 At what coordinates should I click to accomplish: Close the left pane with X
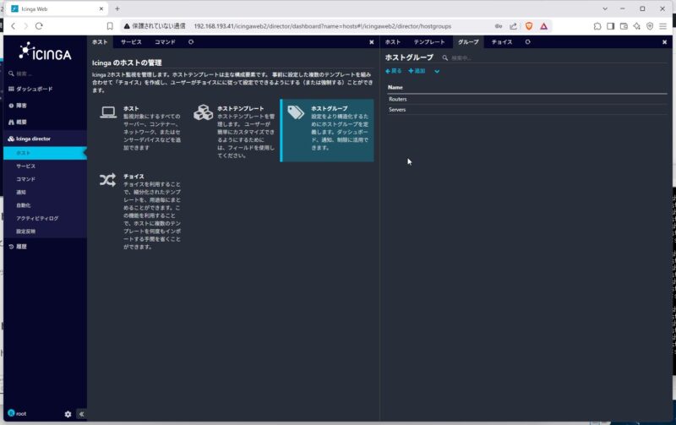point(372,41)
